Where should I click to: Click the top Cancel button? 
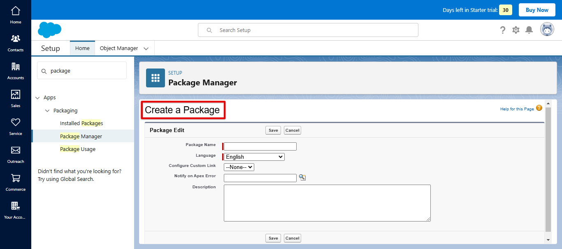(293, 130)
